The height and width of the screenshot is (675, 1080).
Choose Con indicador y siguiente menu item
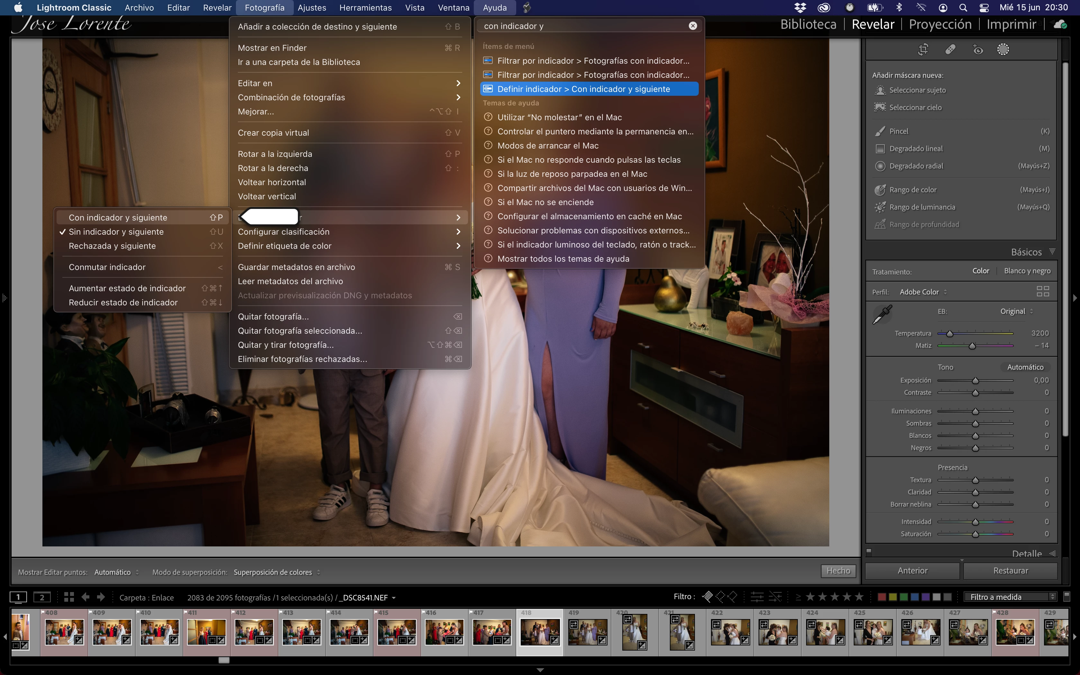[x=118, y=217]
